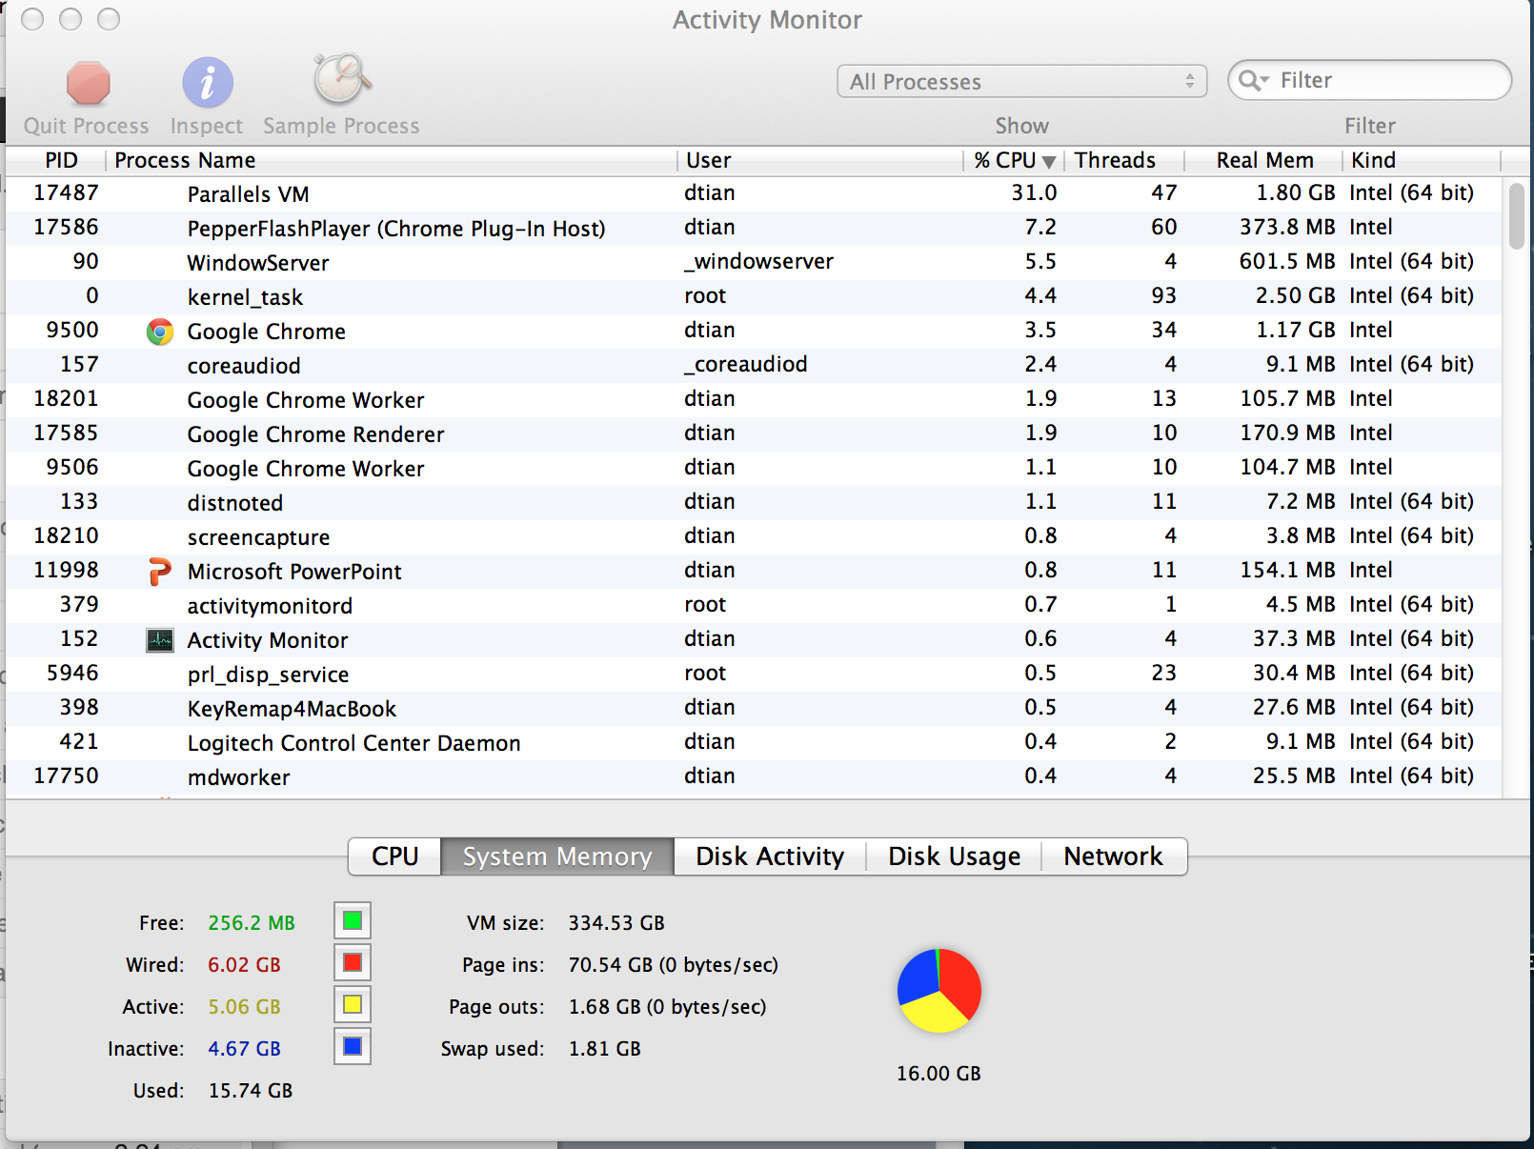The image size is (1534, 1149).
Task: Click the yellow Active memory color swatch
Action: 353,1004
